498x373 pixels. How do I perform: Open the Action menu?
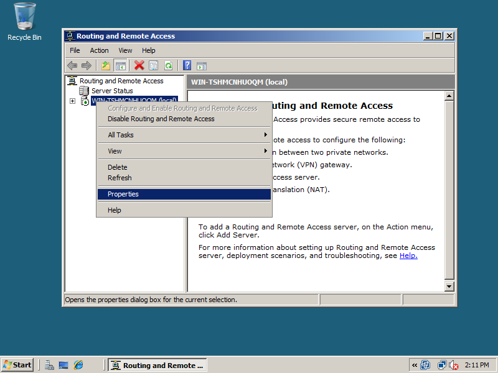click(x=99, y=50)
